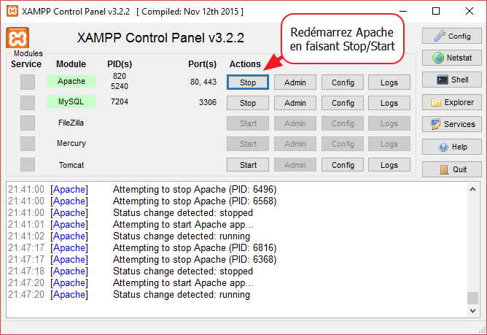Toggle the Mercury service checkbox
Image resolution: width=487 pixels, height=335 pixels.
pos(28,144)
